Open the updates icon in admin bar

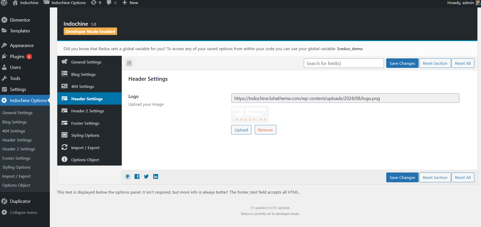[96, 3]
